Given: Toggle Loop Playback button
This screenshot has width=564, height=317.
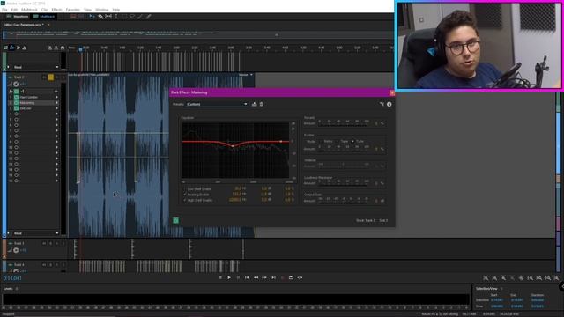Looking at the screenshot, I should click(291, 278).
